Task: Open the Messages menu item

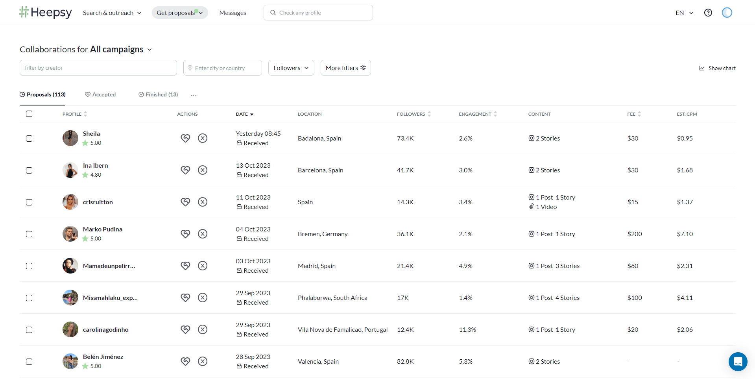Action: pyautogui.click(x=233, y=13)
